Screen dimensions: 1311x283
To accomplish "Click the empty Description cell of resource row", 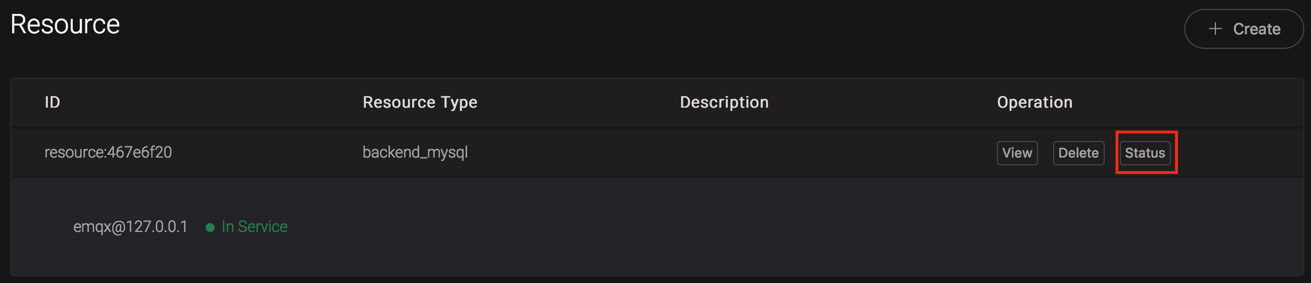I will pos(778,153).
